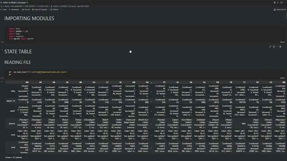Clear All Outputs in notebook
The width and height of the screenshot is (287, 161).
click(x=40, y=10)
